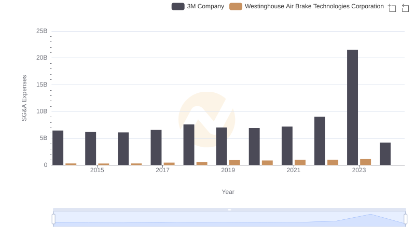Viewport: 415px width, 239px height.
Task: Click the 3M bar for 2019
Action: pos(222,146)
